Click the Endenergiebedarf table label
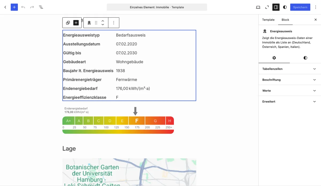 [x=80, y=88]
